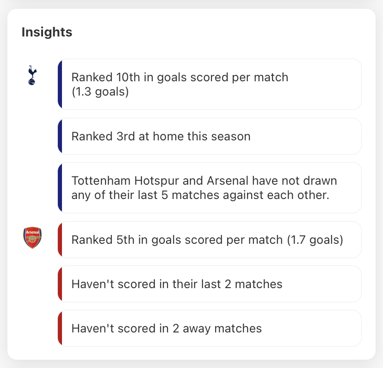Select the not drawn last 5 matches insight

coord(210,188)
